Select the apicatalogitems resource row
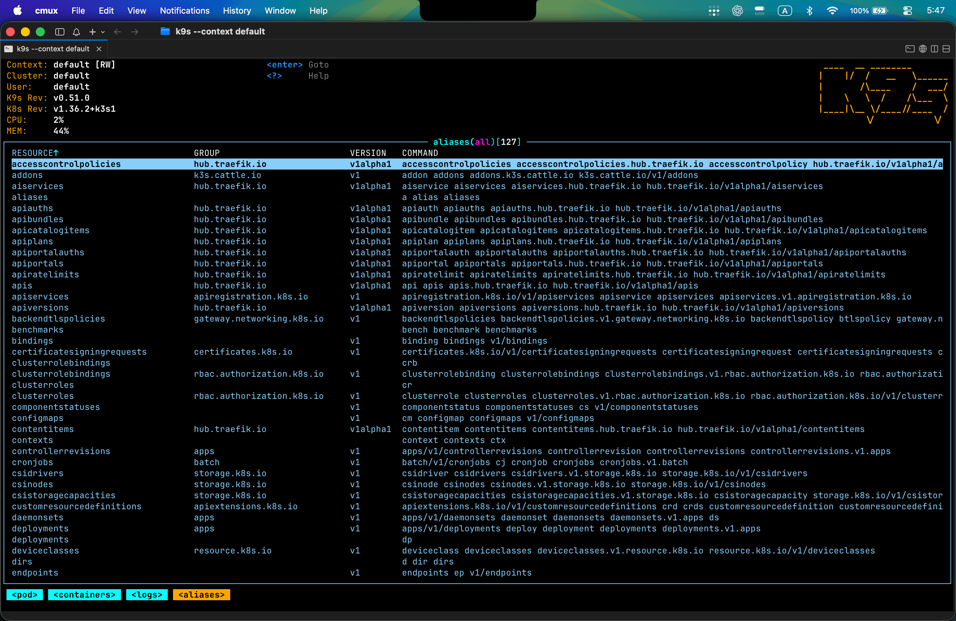Screen dimensions: 956x621 pos(477,230)
